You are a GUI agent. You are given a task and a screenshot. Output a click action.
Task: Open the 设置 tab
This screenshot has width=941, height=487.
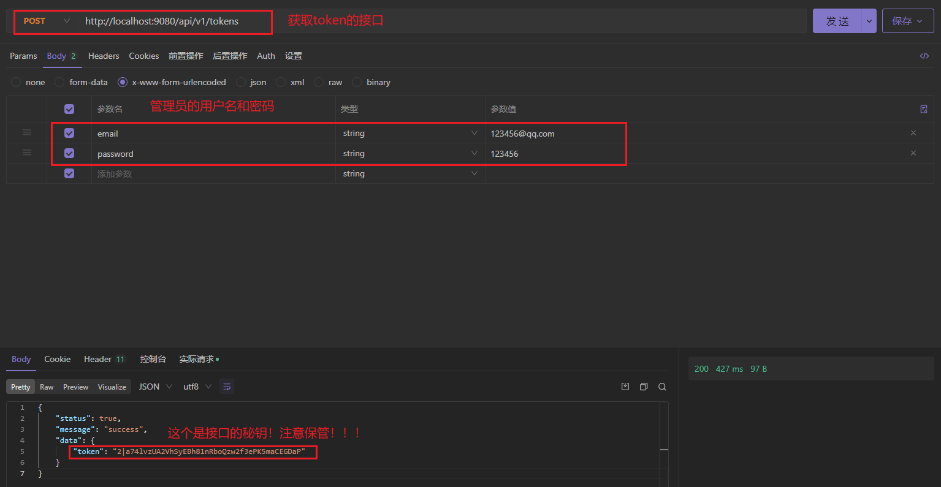(294, 56)
